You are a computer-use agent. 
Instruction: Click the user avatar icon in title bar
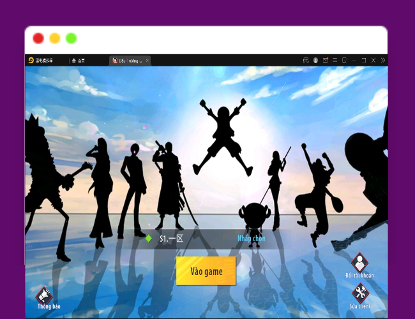[x=315, y=61]
